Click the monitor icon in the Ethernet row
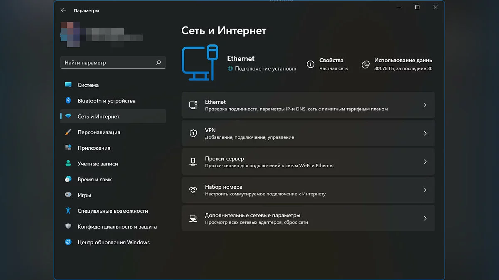Image resolution: width=499 pixels, height=280 pixels. [x=193, y=105]
